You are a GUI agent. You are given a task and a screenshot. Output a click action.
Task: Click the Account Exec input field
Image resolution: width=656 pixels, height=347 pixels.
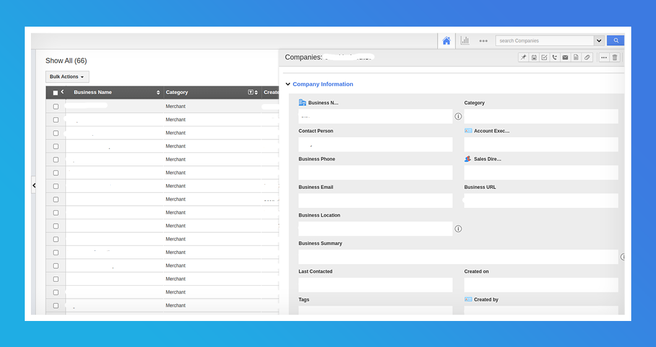(541, 144)
